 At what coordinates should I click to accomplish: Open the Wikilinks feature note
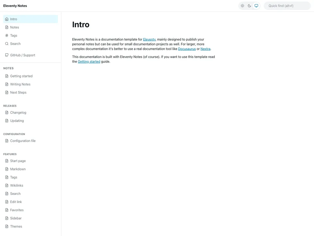31,186
